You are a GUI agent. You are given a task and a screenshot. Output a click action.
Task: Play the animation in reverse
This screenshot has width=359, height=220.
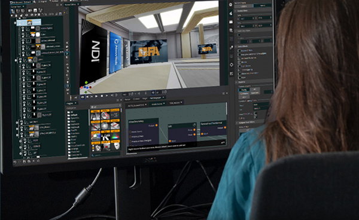tap(87, 97)
